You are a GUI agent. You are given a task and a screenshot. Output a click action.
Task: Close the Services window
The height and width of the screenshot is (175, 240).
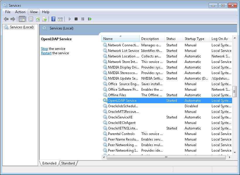232,6
